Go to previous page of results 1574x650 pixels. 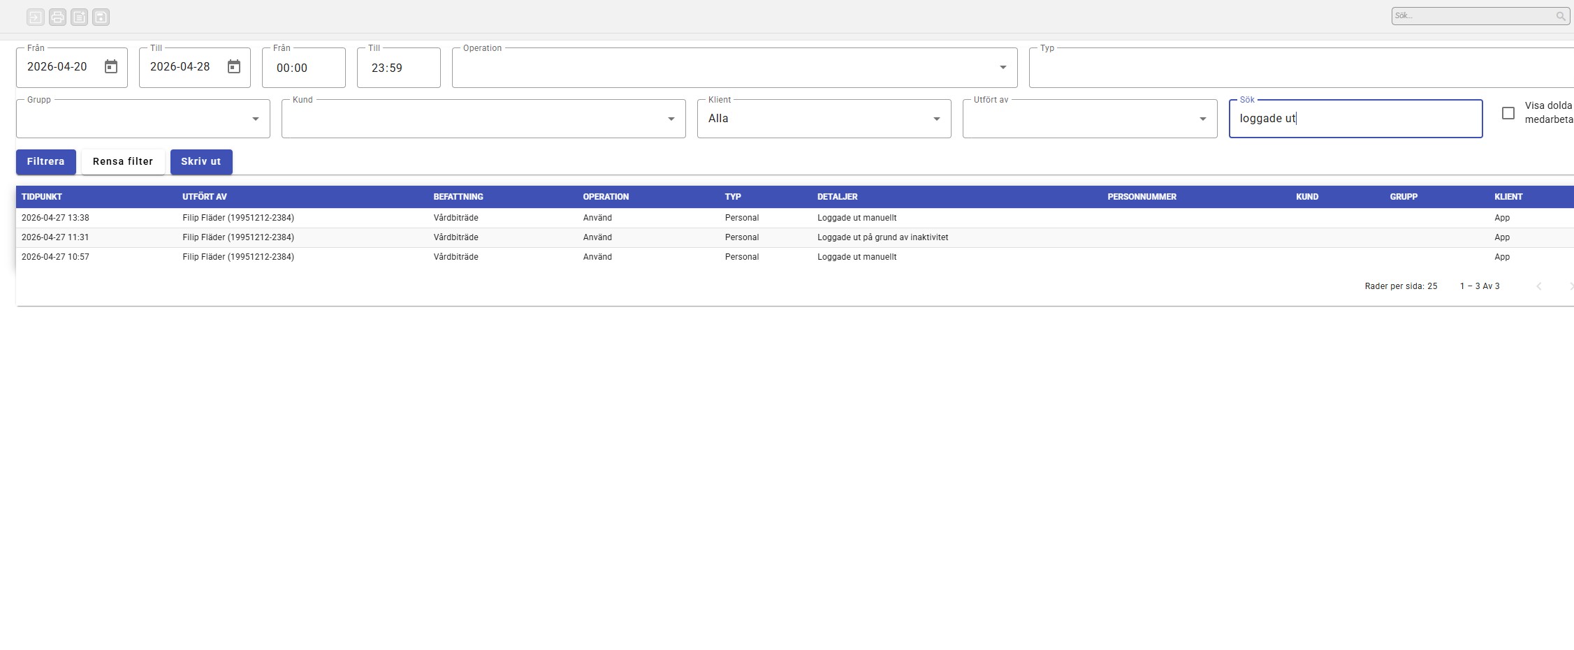[x=1538, y=286]
